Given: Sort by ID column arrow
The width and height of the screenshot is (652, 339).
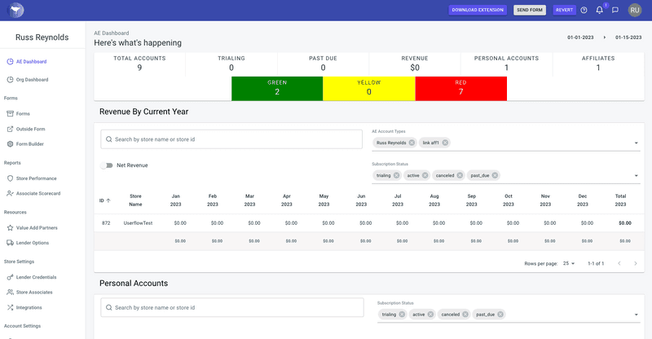Looking at the screenshot, I should pos(108,200).
